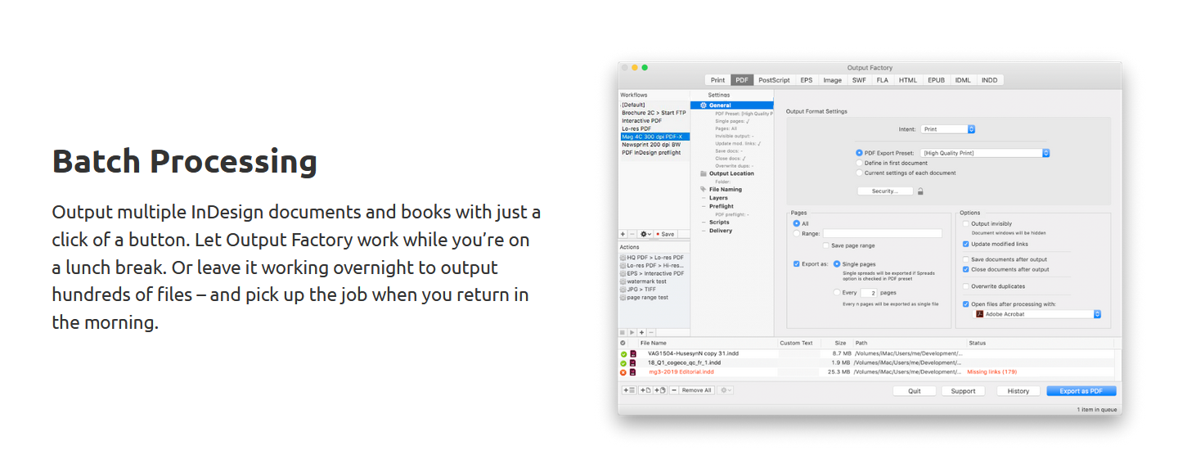
Task: Add a new workflow with the plus button
Action: coord(623,234)
